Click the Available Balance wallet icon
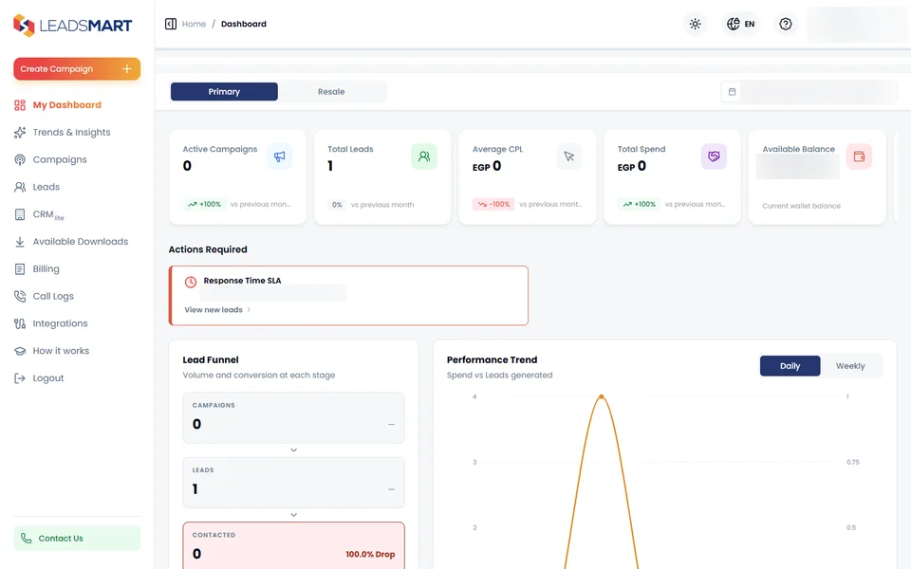Screen dimensions: 911x569 point(859,156)
